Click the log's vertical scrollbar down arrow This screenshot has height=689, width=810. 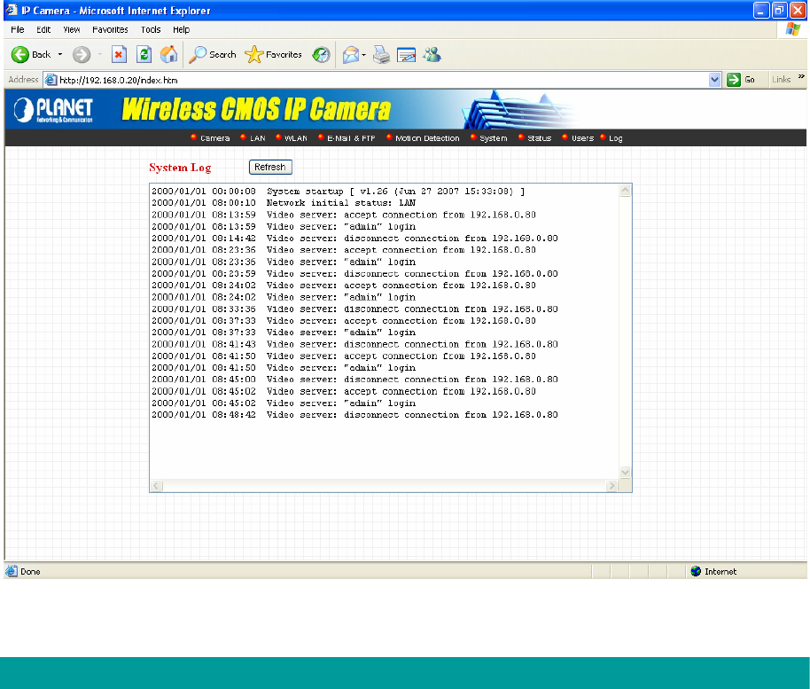(x=625, y=473)
